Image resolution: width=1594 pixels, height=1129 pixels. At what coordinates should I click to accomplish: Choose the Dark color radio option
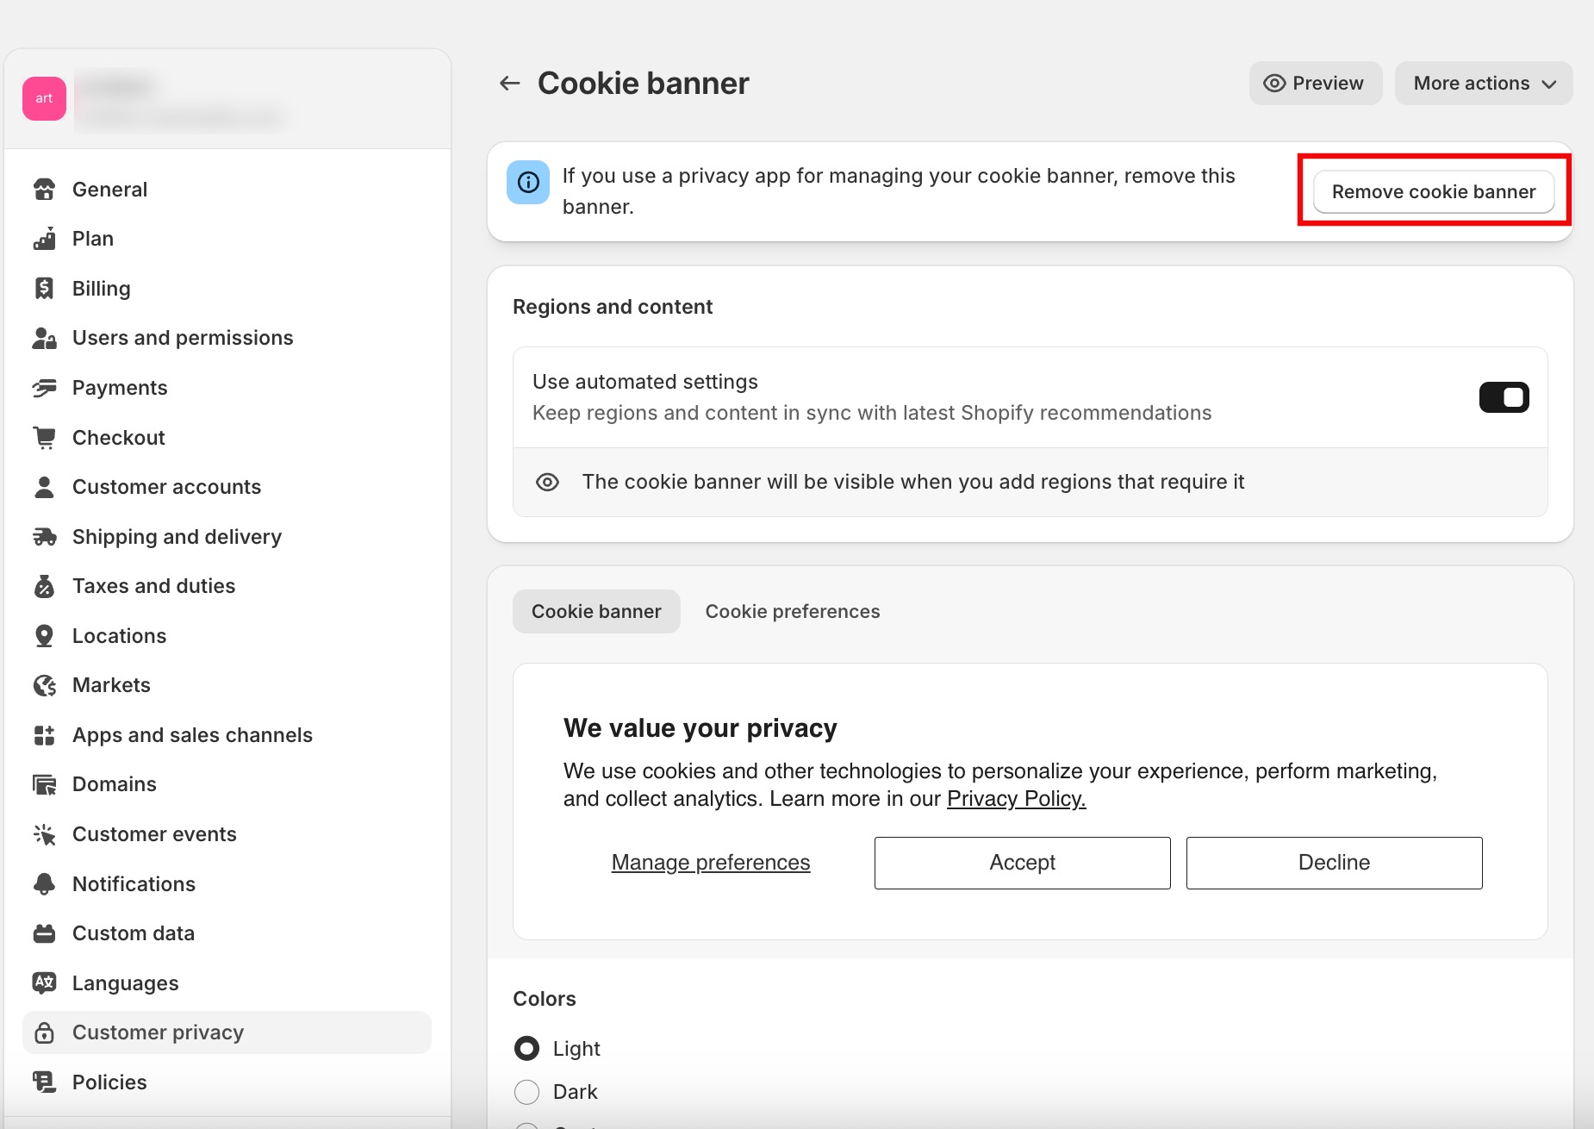tap(526, 1092)
